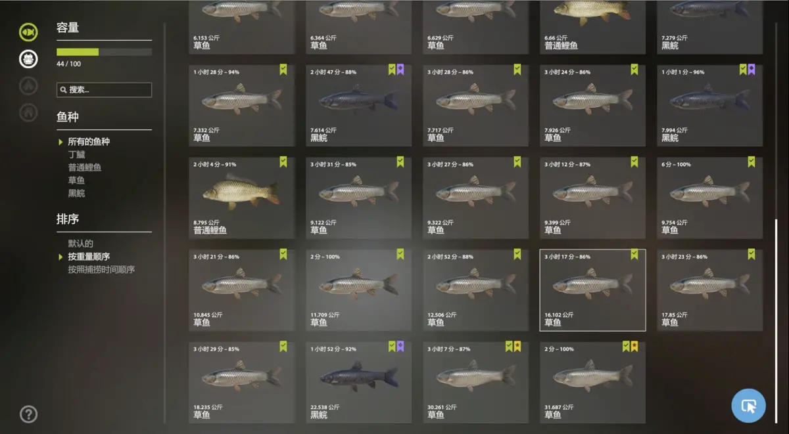Click search magnifier icon in 搜索 field
The height and width of the screenshot is (434, 789).
click(x=63, y=90)
